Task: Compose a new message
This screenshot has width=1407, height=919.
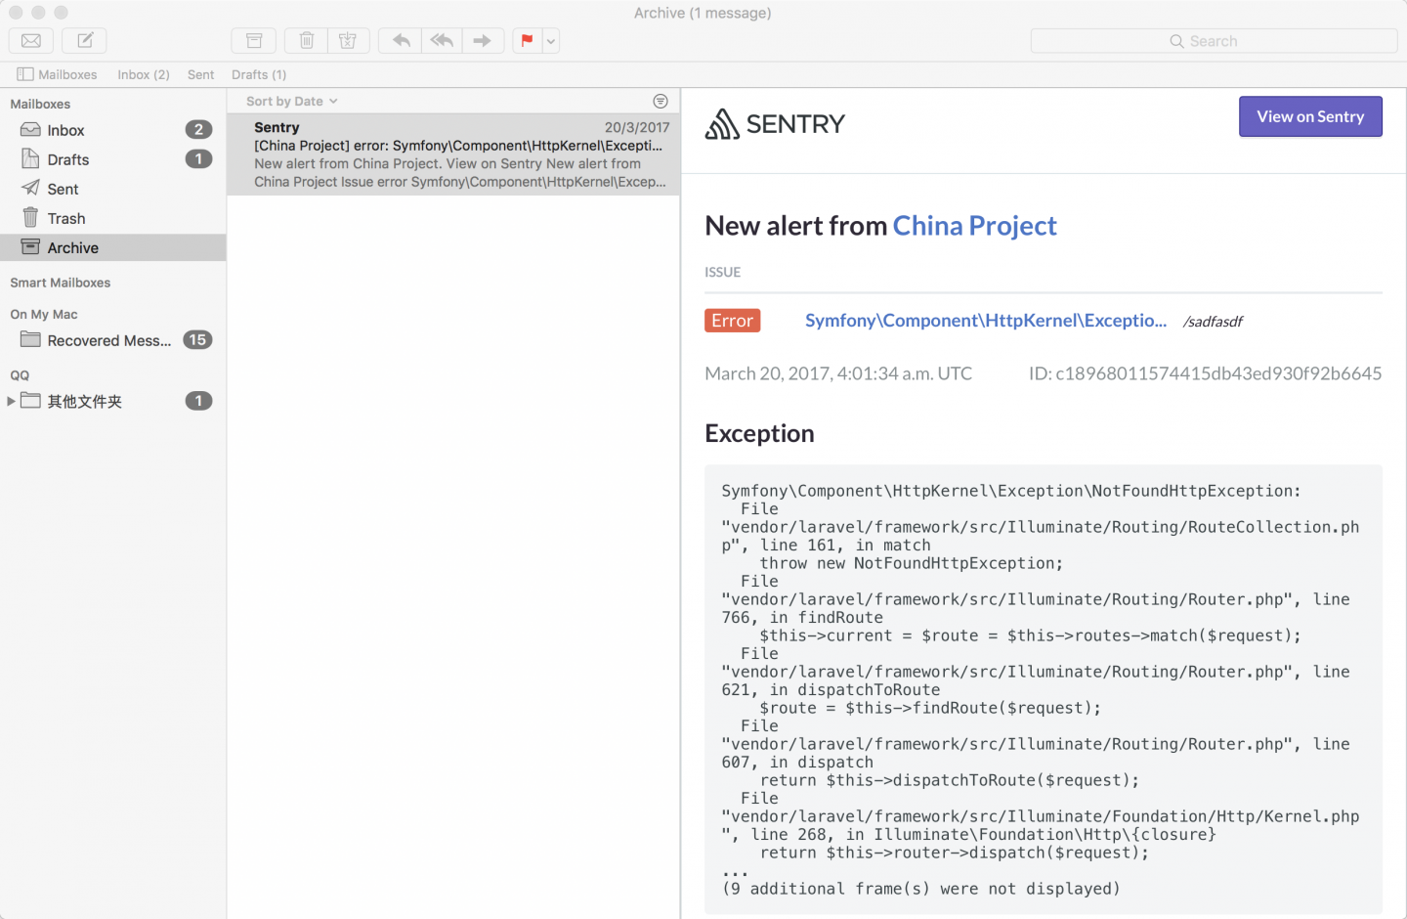Action: tap(84, 40)
